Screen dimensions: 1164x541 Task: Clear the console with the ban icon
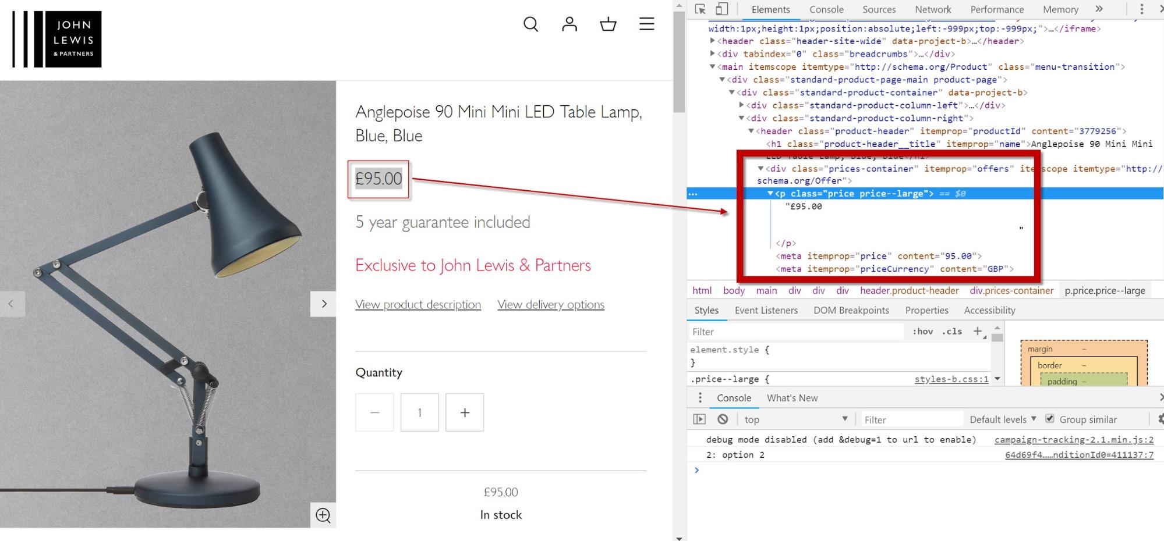coord(723,419)
